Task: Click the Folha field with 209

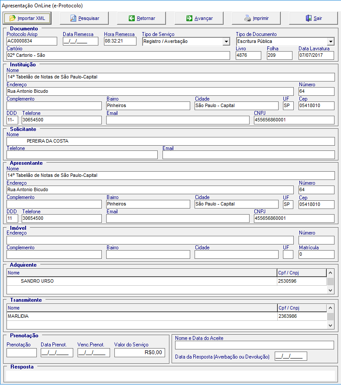Action: [279, 55]
